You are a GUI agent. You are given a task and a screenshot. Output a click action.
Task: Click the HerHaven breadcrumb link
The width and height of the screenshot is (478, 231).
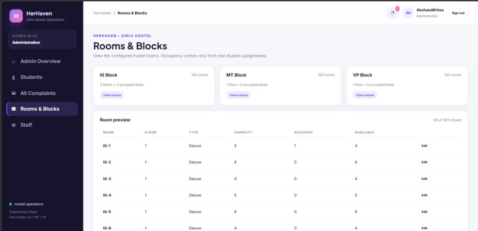(x=102, y=13)
